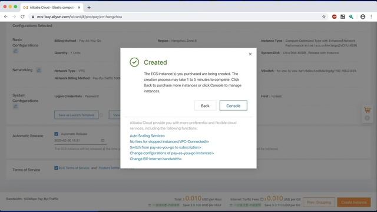Open the calendar icon in the date field

click(x=102, y=140)
